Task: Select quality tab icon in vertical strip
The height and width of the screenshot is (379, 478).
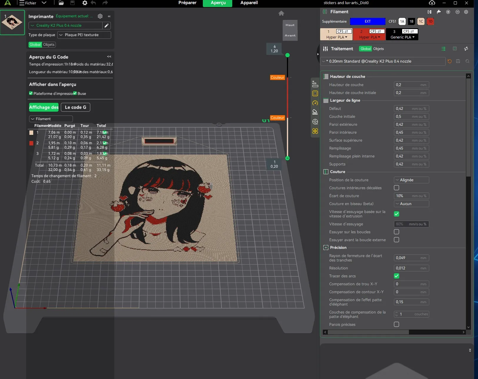Action: (x=315, y=84)
